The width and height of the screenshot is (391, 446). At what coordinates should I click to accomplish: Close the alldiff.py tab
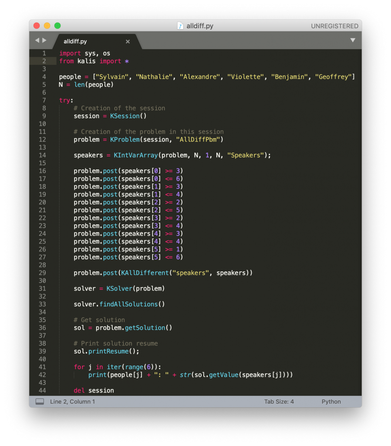pyautogui.click(x=128, y=42)
